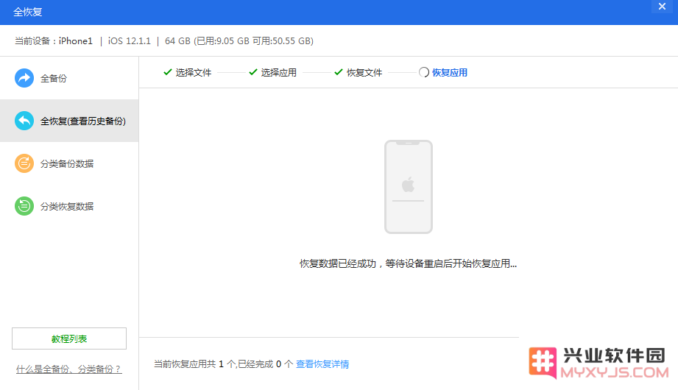The height and width of the screenshot is (390, 678).
Task: Click the green checkmark beside 选择应用
Action: (x=253, y=72)
